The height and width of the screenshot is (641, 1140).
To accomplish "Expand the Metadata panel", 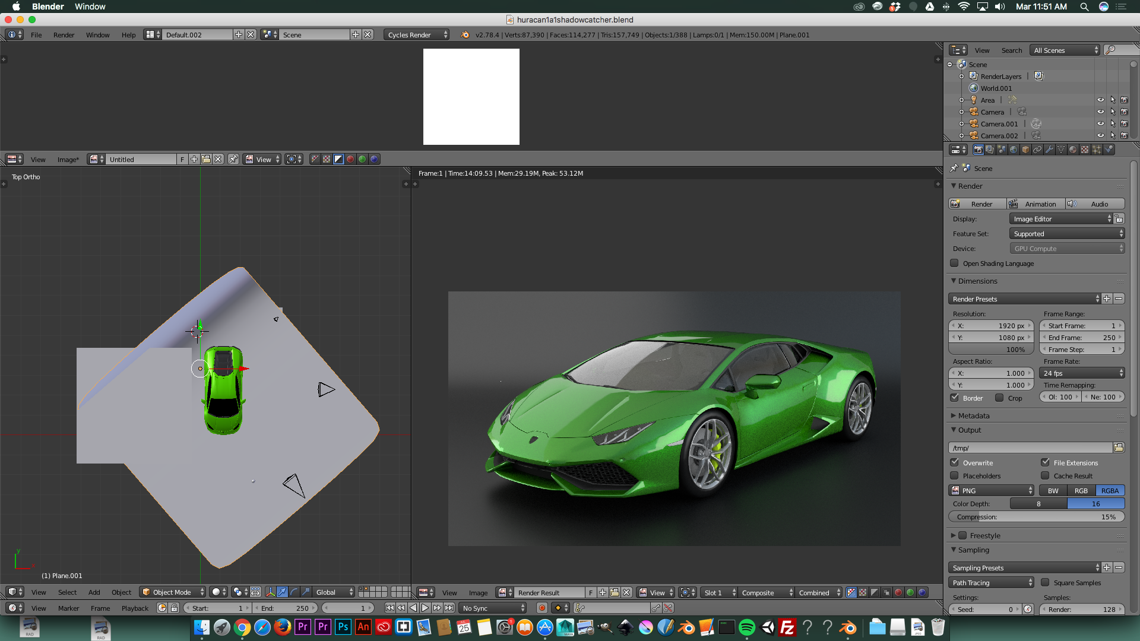I will (974, 415).
